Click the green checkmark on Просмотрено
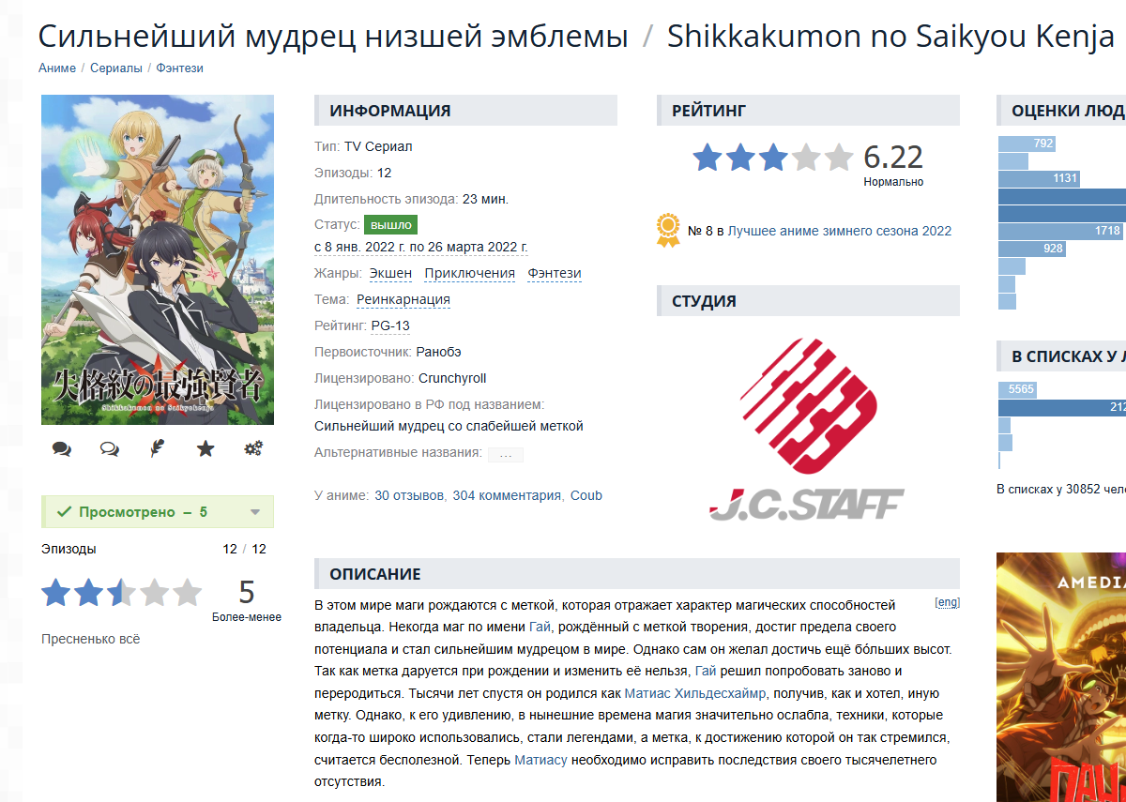Image resolution: width=1126 pixels, height=802 pixels. pos(65,512)
